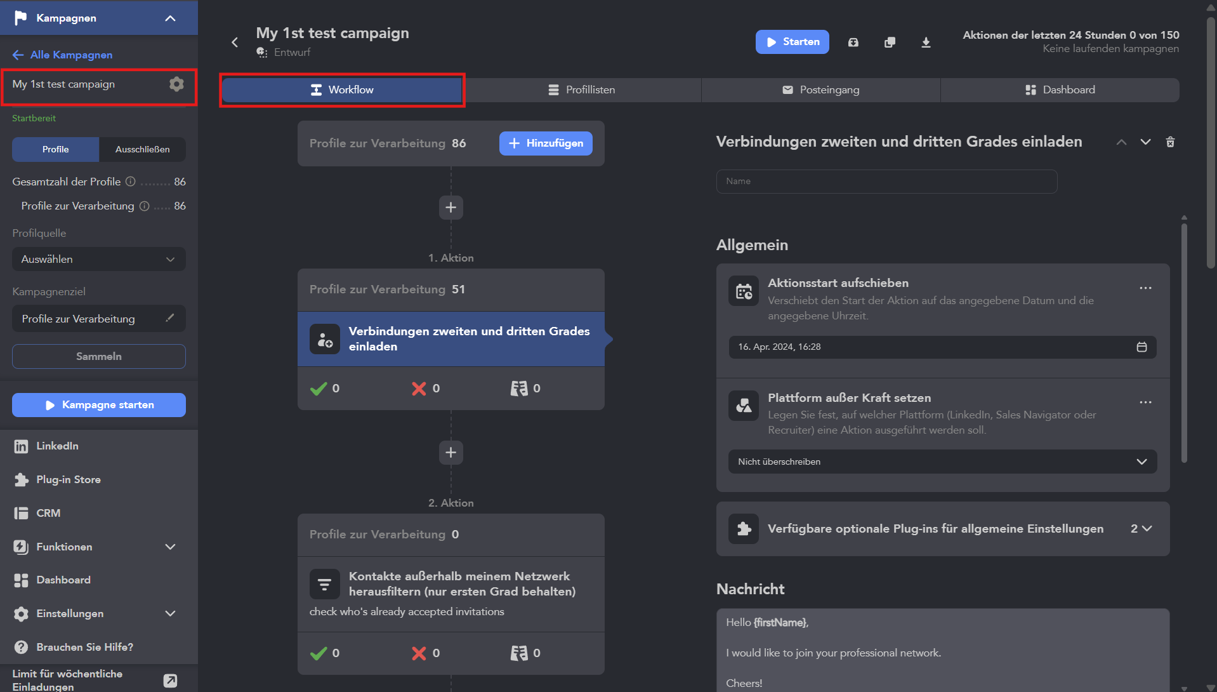Switch to Ausschließen toggle
The height and width of the screenshot is (692, 1217).
142,149
